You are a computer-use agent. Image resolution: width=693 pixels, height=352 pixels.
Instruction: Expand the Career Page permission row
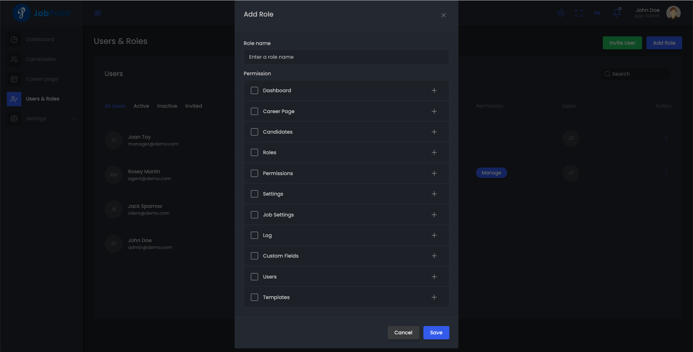tap(434, 111)
